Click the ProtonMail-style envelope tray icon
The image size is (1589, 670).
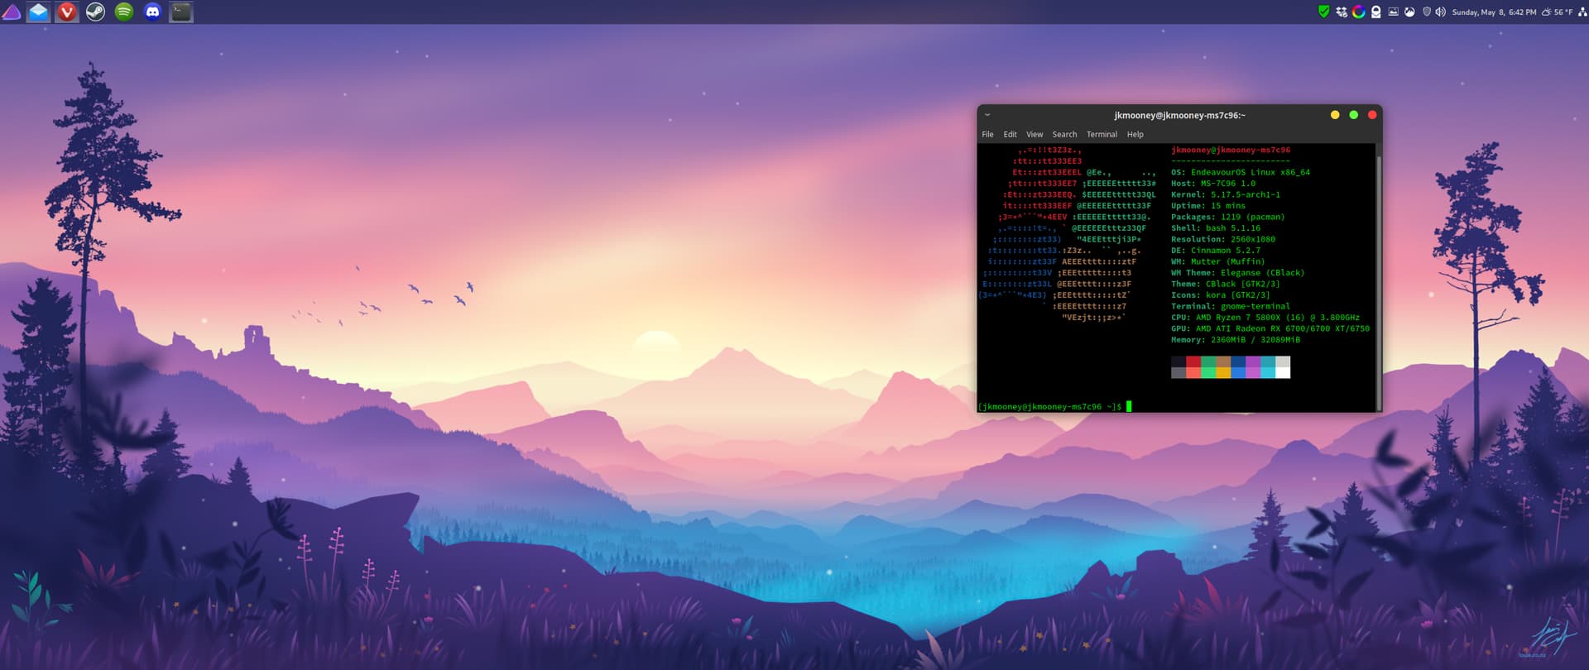[1375, 12]
